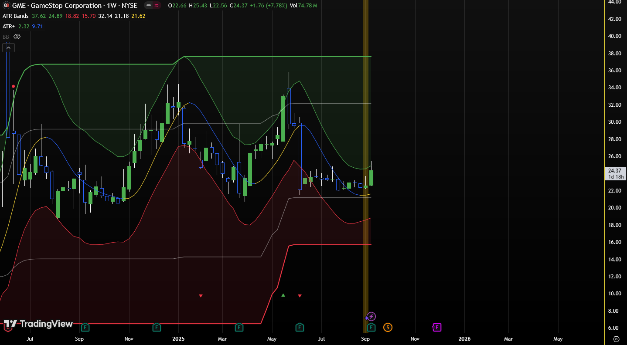Click the grey dash market status icon

[x=149, y=6]
